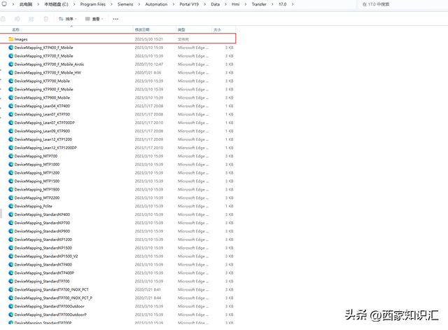Viewport: 448px width, 330px height.
Task: Expand the chevron after Hmi breadcrumb
Action: click(246, 4)
